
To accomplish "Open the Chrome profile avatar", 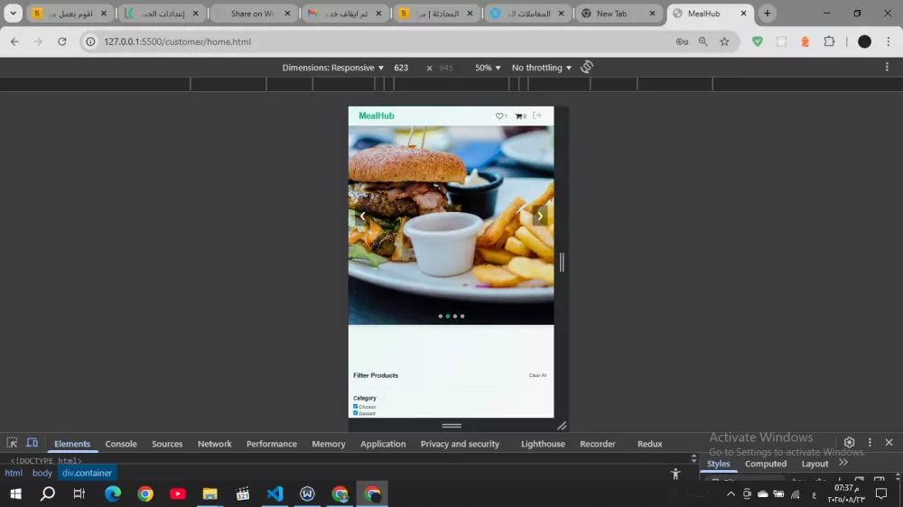I will [x=864, y=41].
